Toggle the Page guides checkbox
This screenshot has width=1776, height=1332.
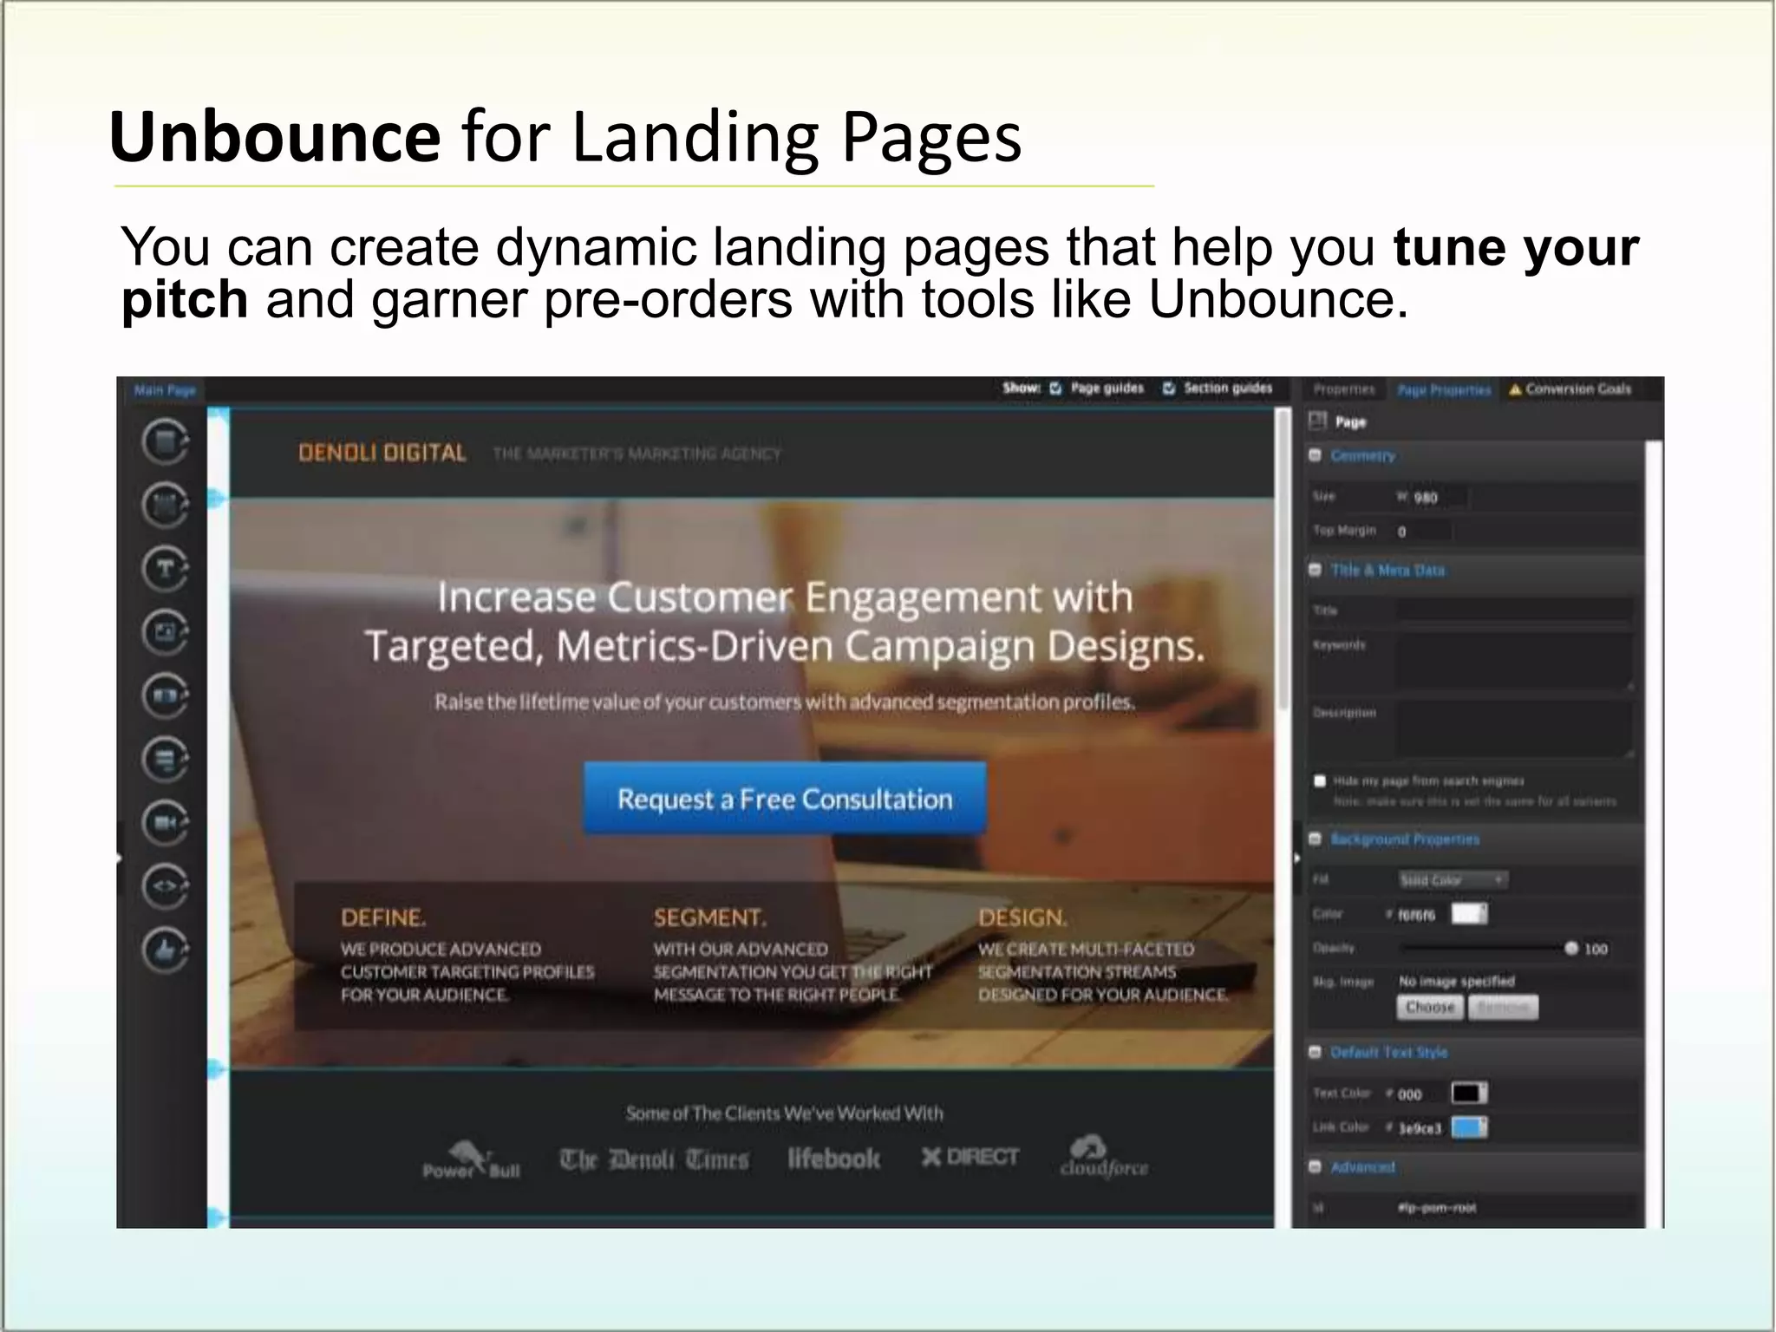[x=1055, y=388]
